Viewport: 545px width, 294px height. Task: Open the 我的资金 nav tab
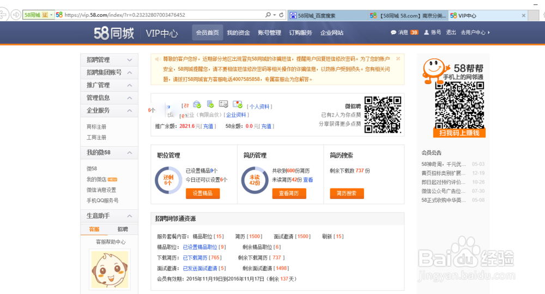[x=239, y=33]
